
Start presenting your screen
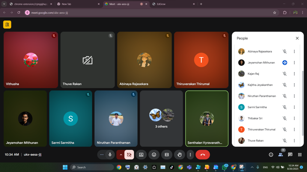coord(141,155)
